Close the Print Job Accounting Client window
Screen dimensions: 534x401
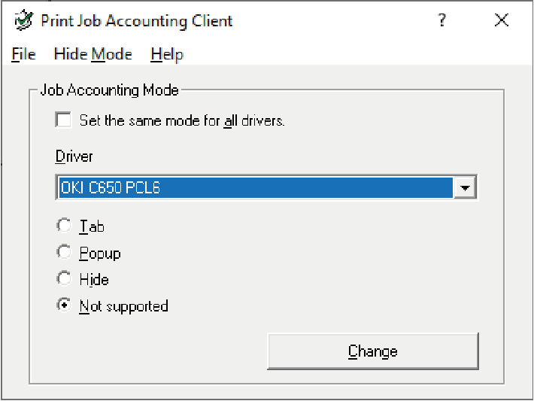(502, 20)
